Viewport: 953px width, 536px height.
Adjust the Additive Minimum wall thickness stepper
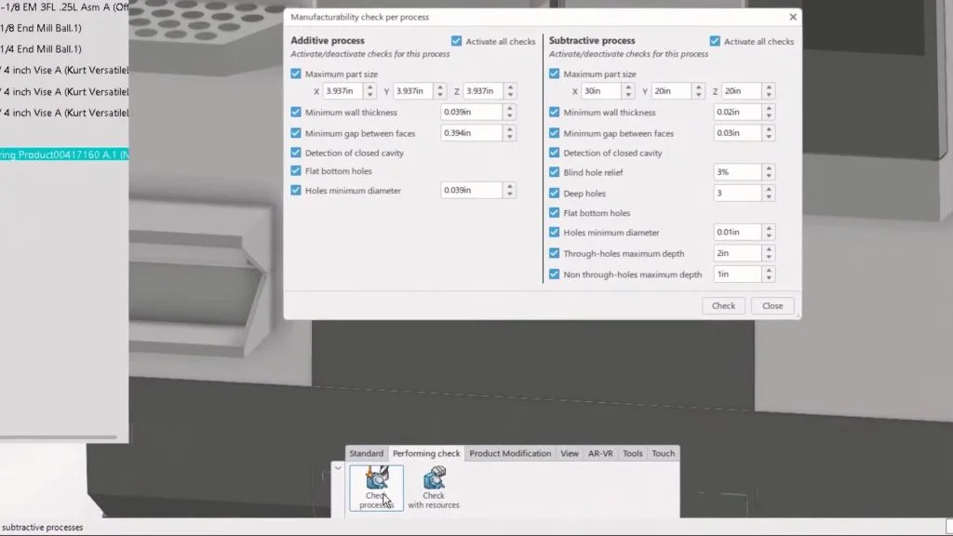click(x=509, y=112)
